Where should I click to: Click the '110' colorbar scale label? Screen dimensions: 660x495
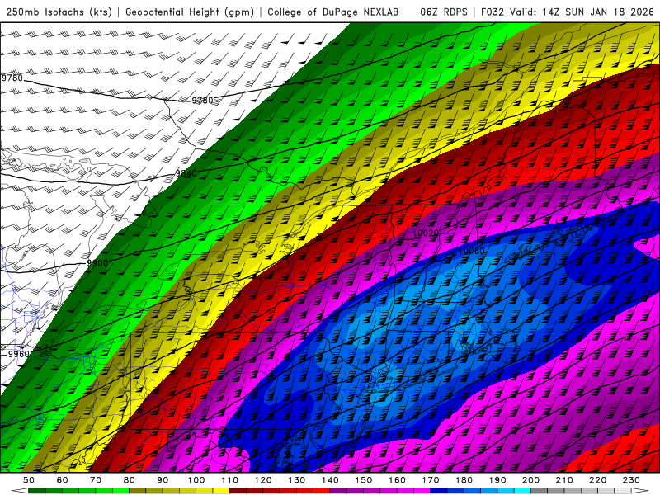[x=229, y=480]
